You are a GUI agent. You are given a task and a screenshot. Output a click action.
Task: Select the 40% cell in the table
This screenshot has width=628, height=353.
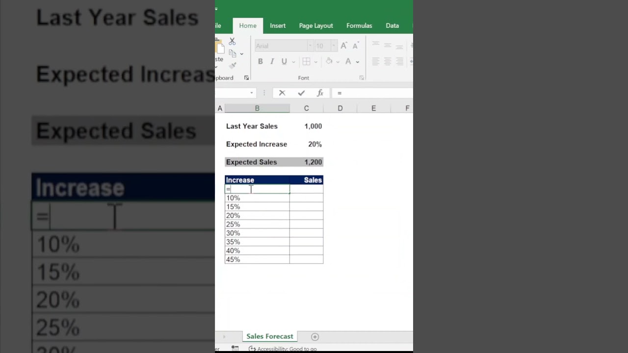pos(257,251)
